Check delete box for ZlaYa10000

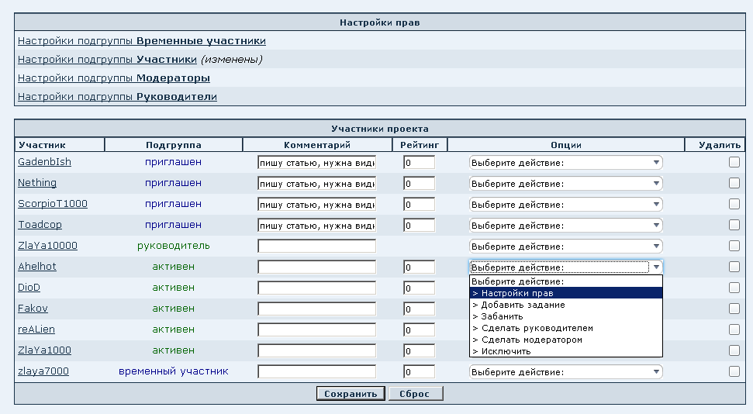tap(734, 246)
